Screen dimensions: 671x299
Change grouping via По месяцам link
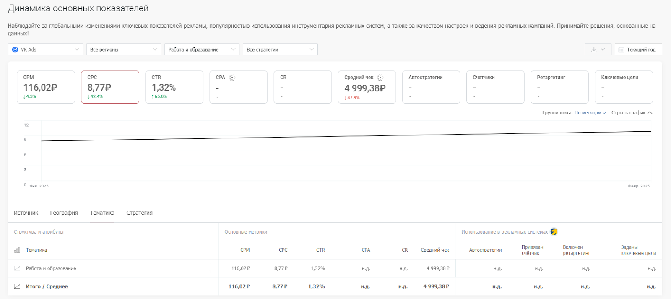590,113
